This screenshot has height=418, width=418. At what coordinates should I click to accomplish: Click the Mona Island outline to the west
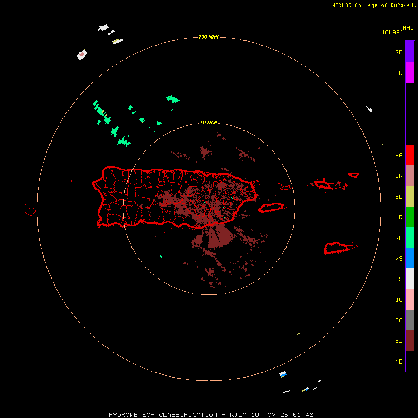[31, 212]
